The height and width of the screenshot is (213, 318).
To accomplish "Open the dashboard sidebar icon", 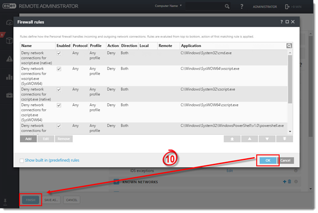I will click(x=9, y=22).
